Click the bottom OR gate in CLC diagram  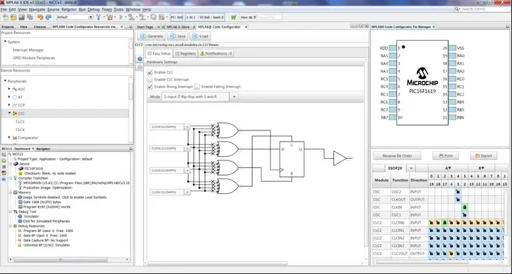click(x=228, y=186)
